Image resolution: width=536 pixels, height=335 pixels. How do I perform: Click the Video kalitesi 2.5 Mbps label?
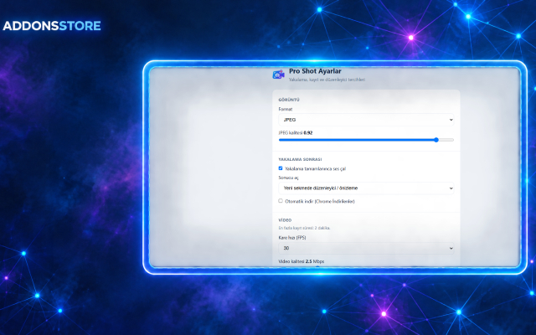click(x=301, y=261)
